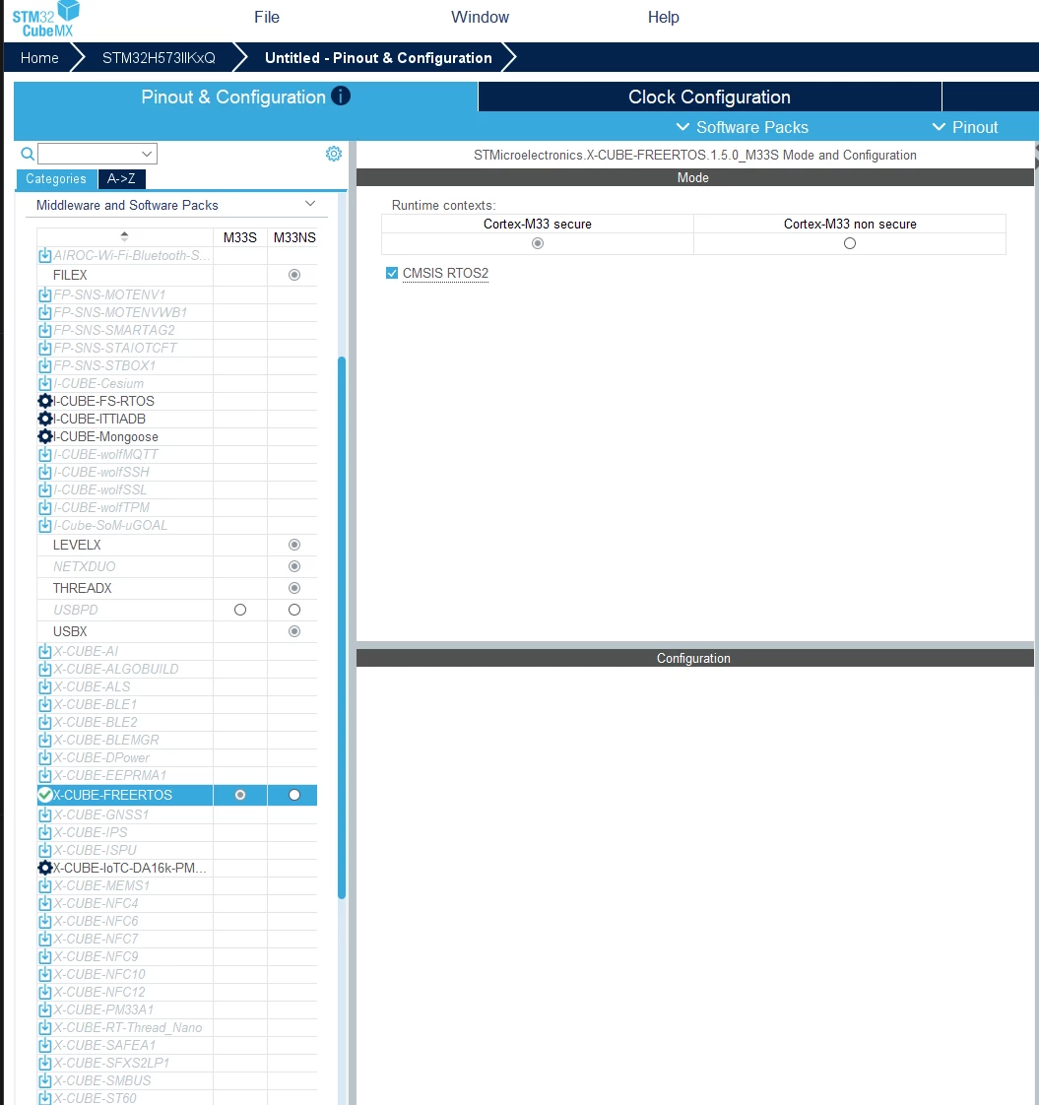The image size is (1039, 1105).
Task: Select Cortex-M33 secure runtime context radio
Action: (538, 243)
